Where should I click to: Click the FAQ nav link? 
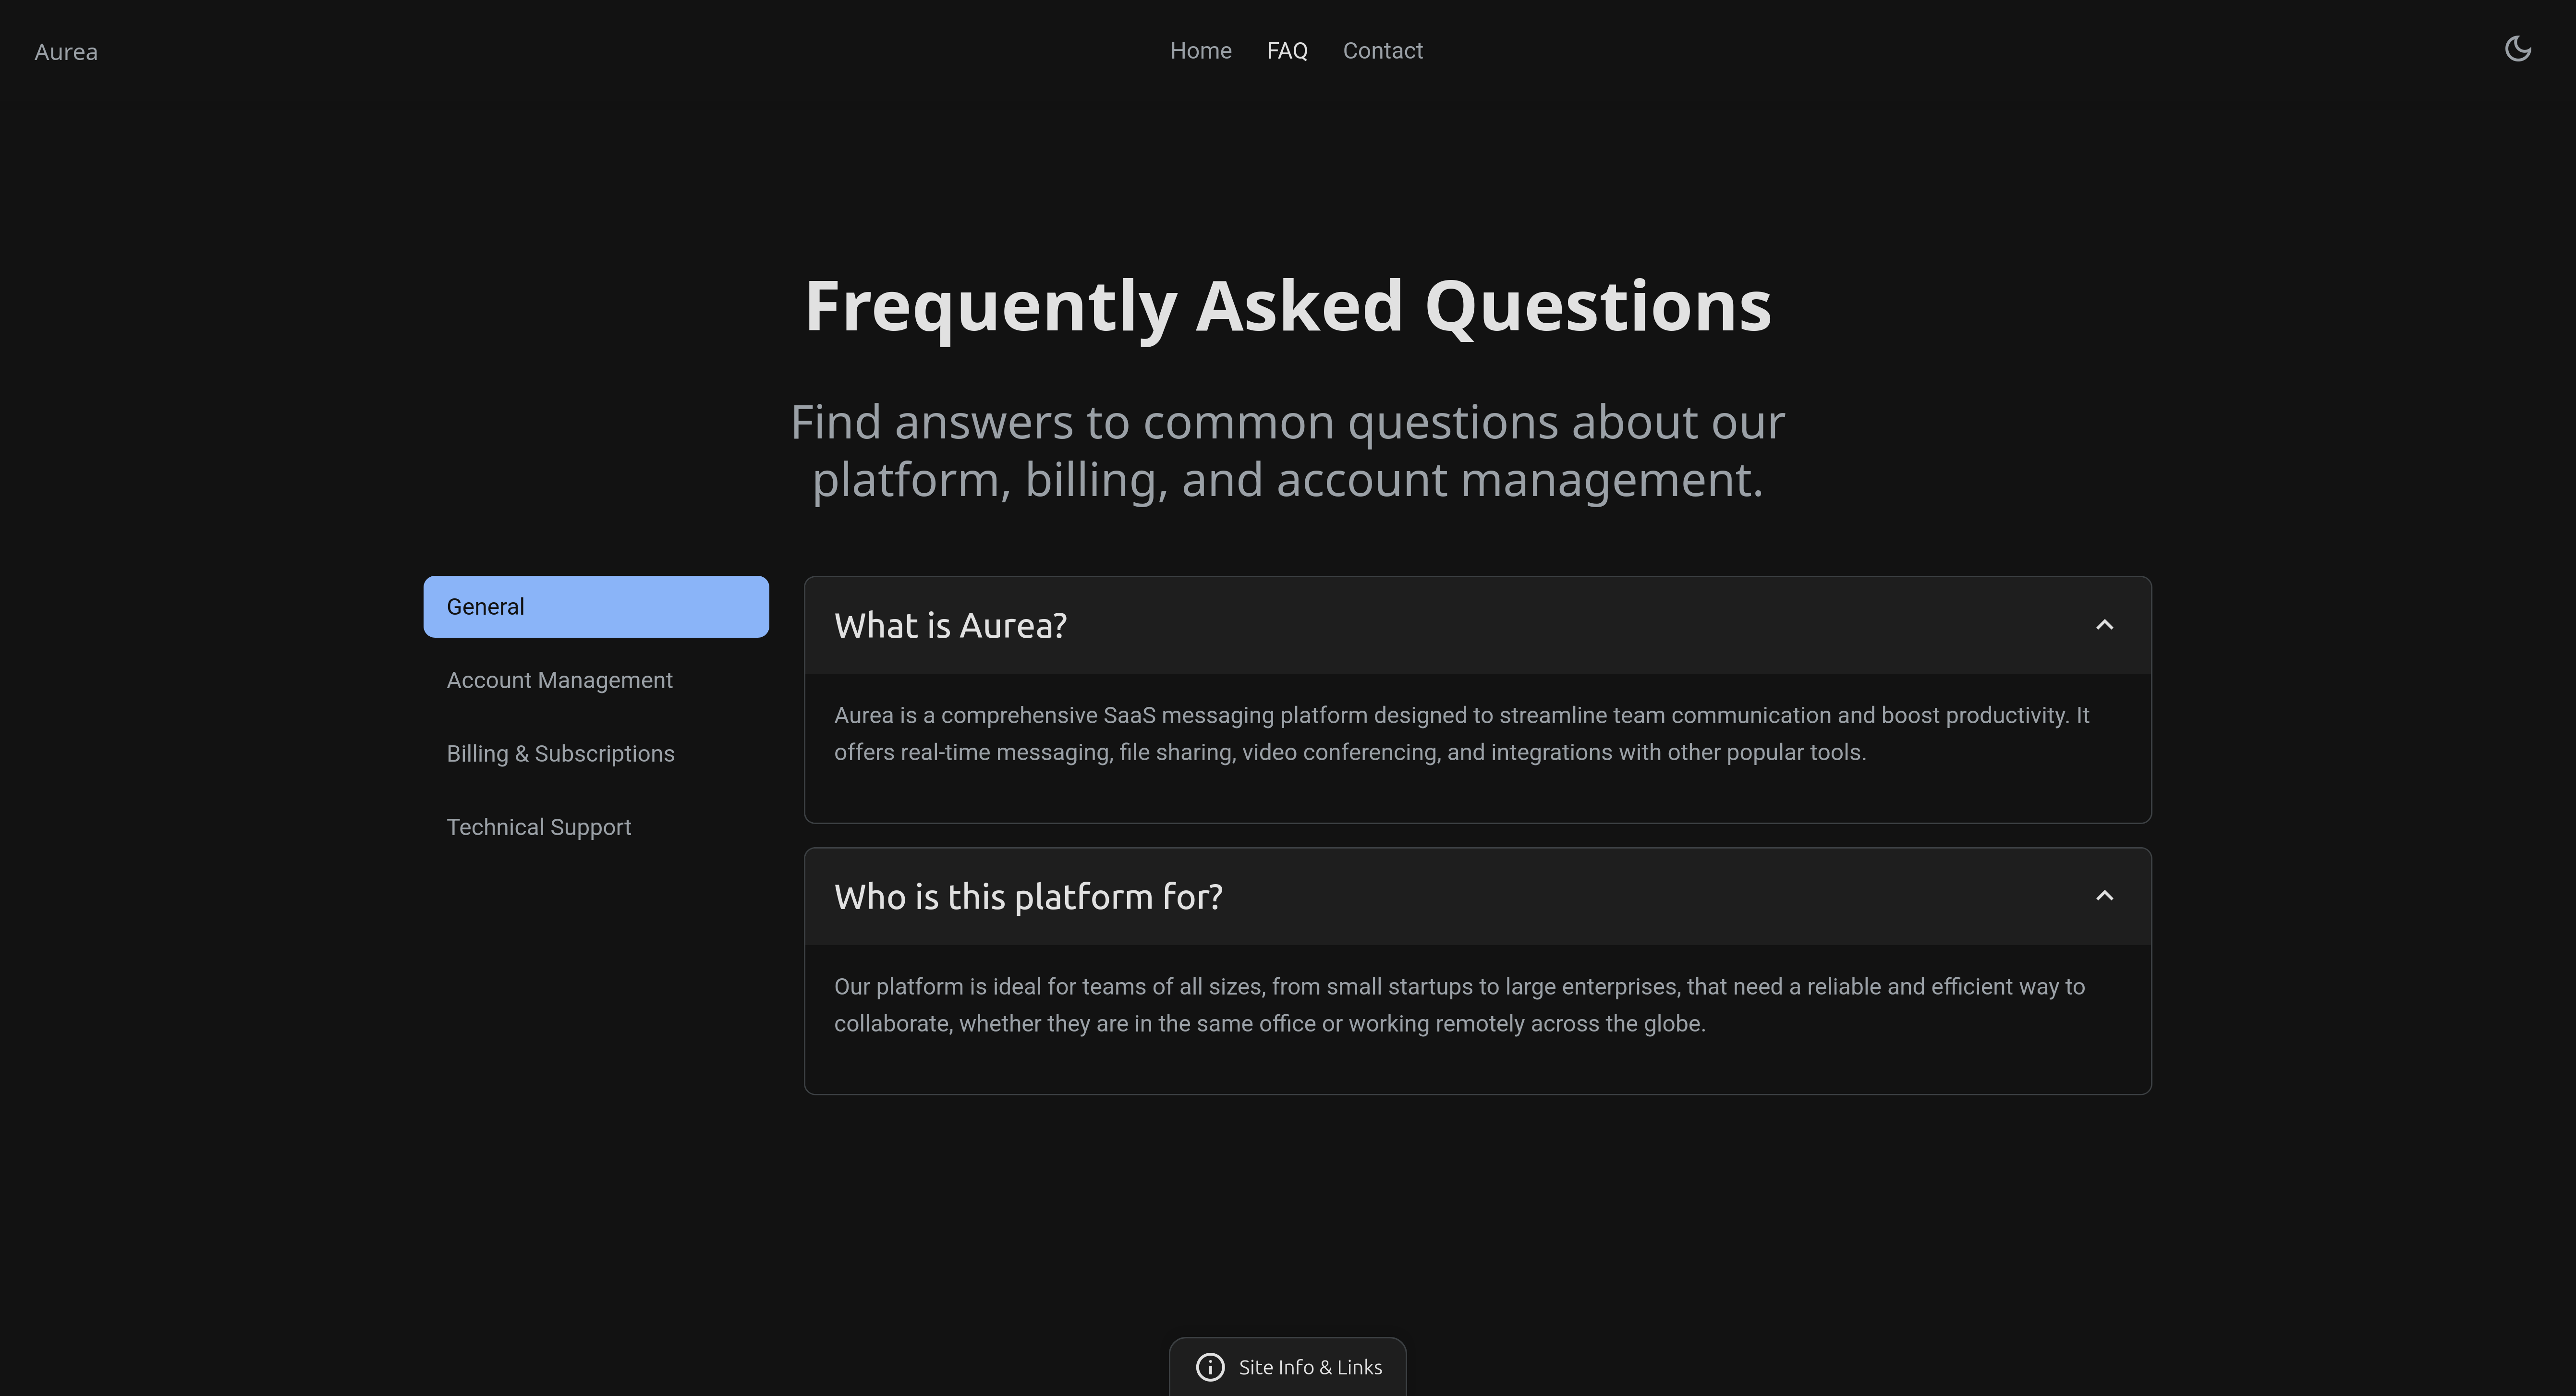coord(1286,51)
